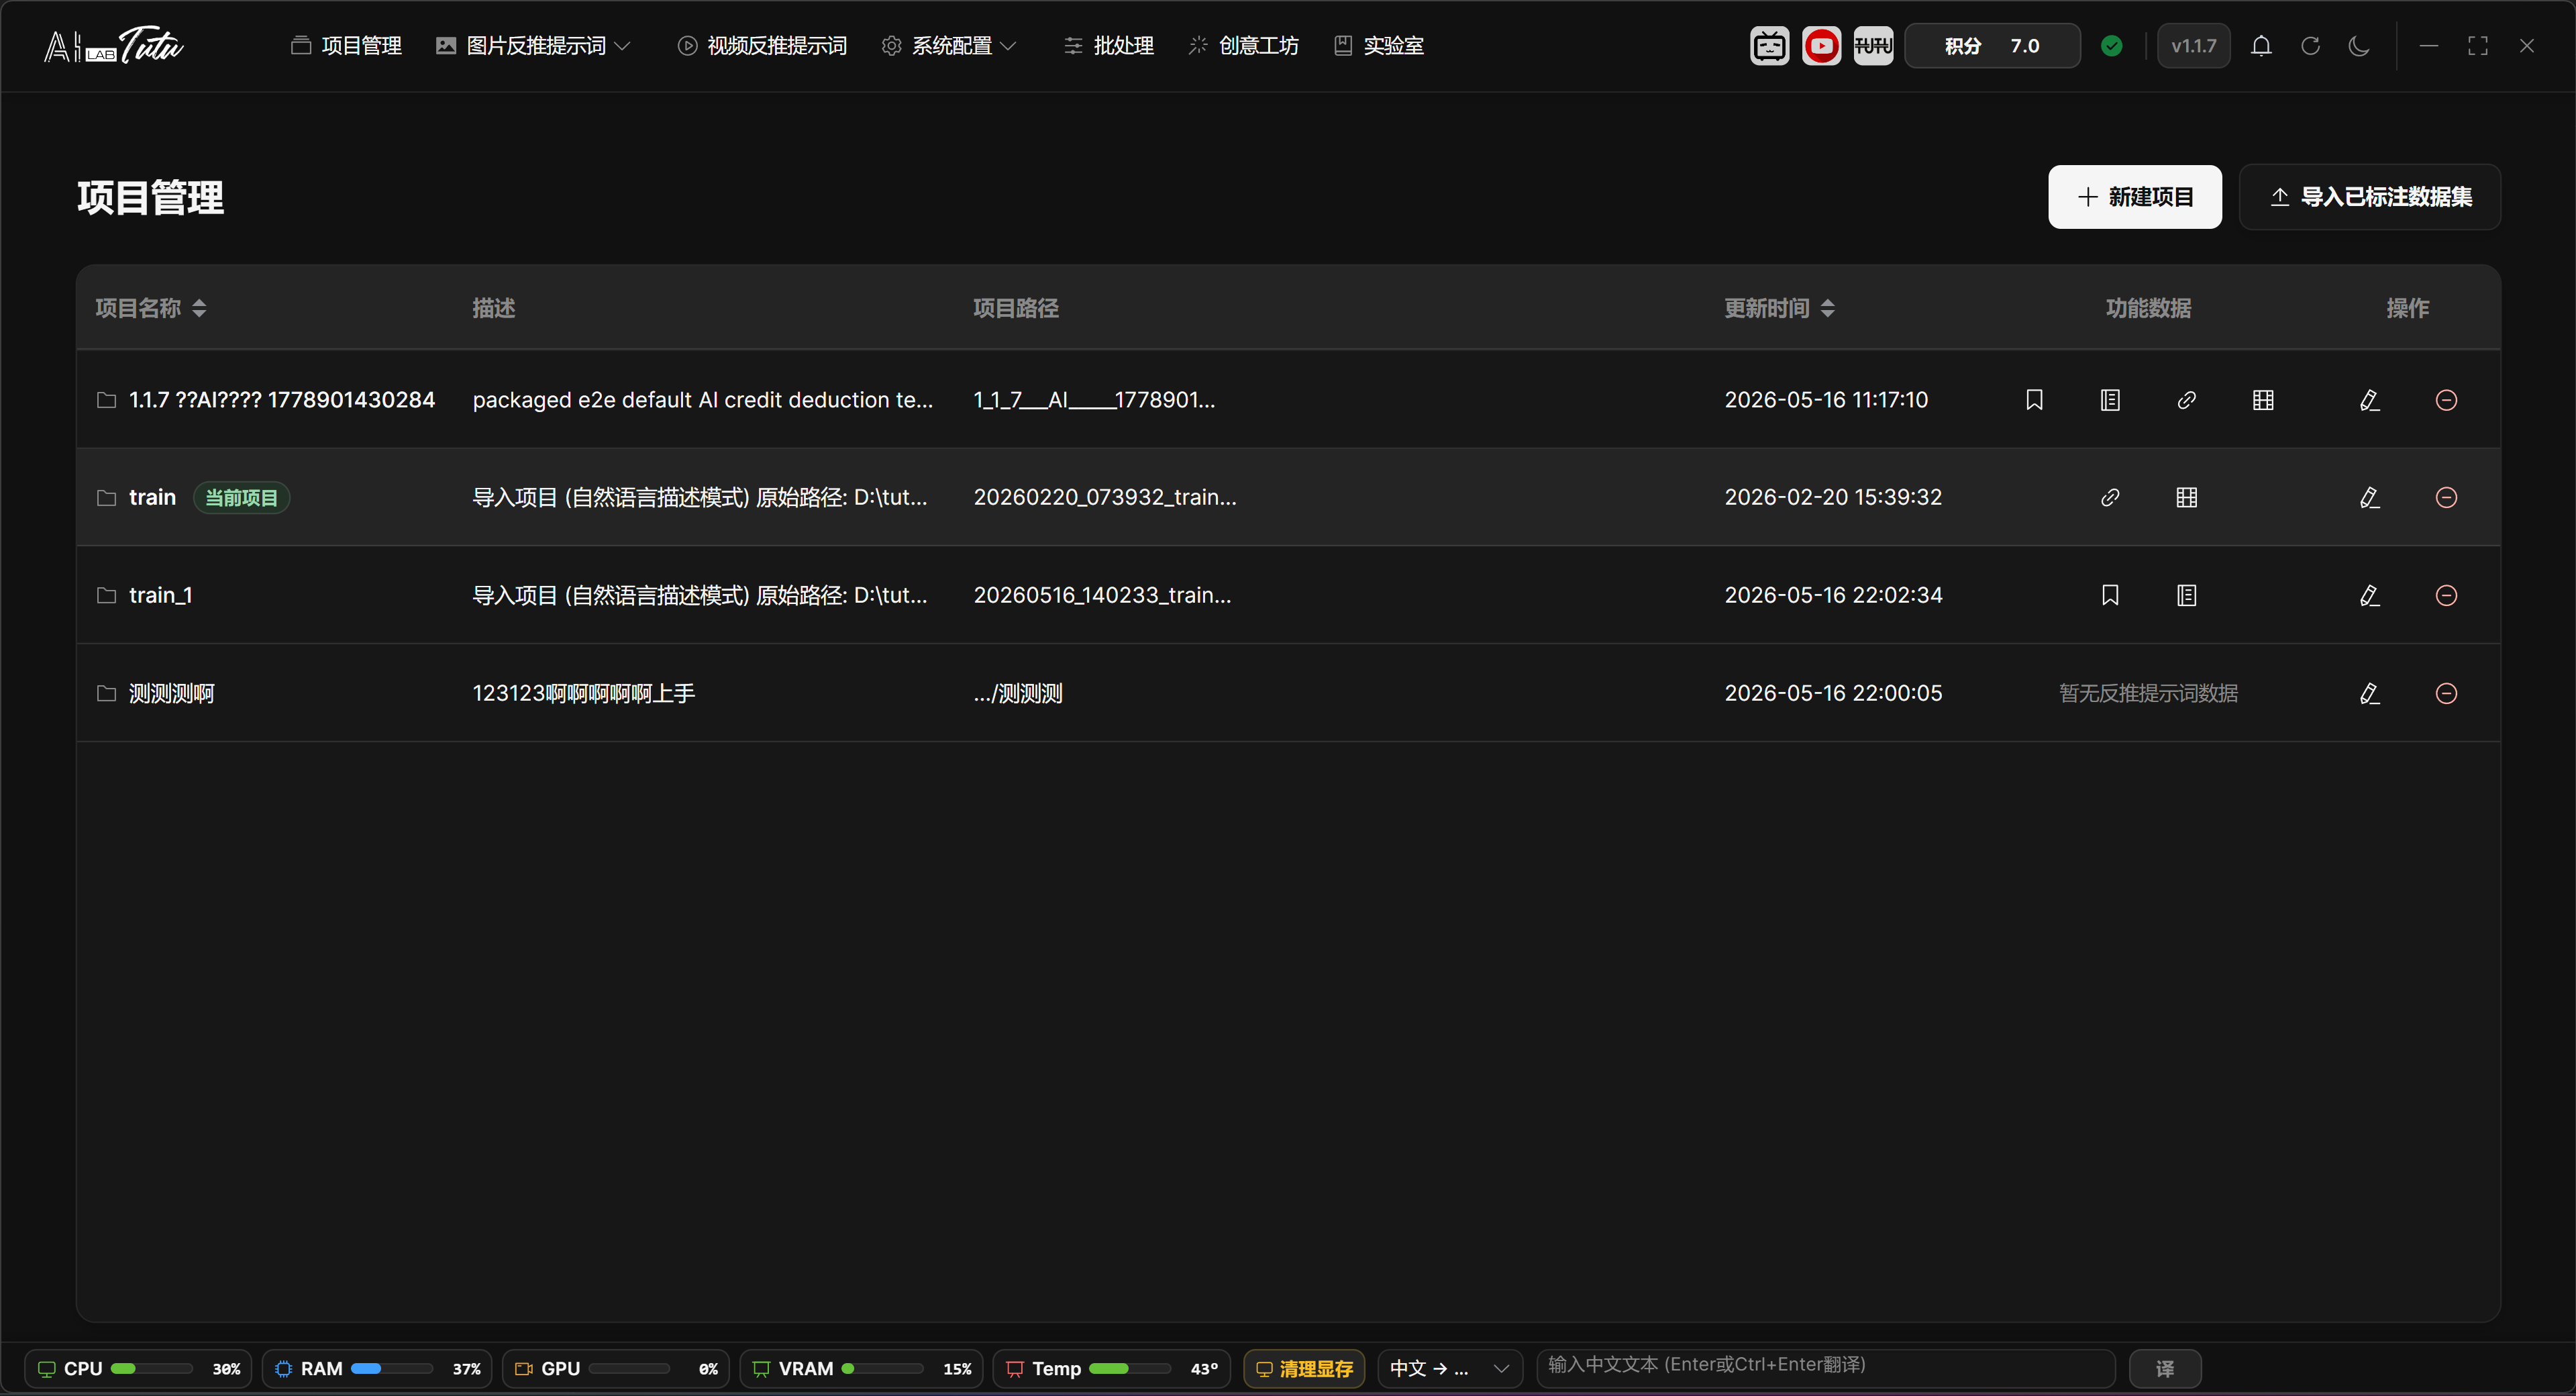This screenshot has height=1396, width=2576.
Task: Open the 中文 translation language dropdown
Action: 1449,1368
